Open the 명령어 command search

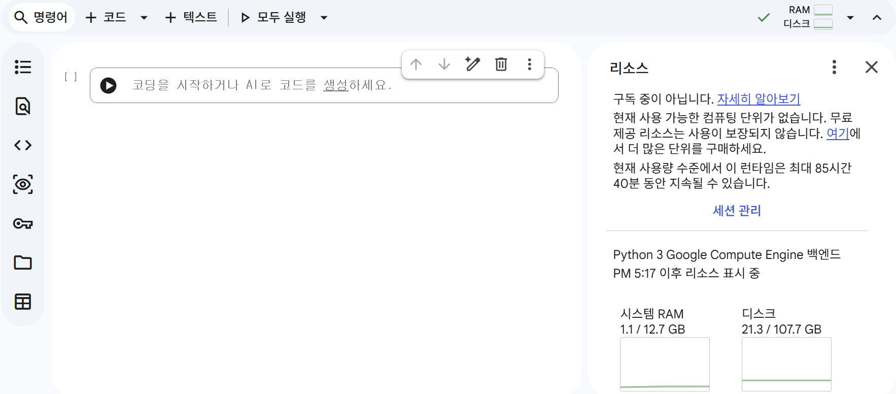[42, 17]
